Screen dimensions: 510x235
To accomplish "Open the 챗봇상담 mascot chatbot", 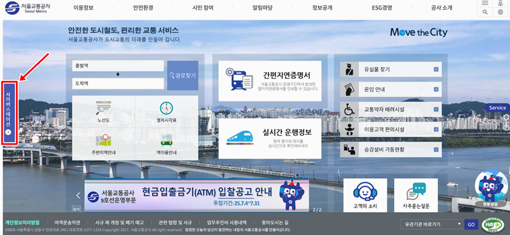I will point(491,189).
